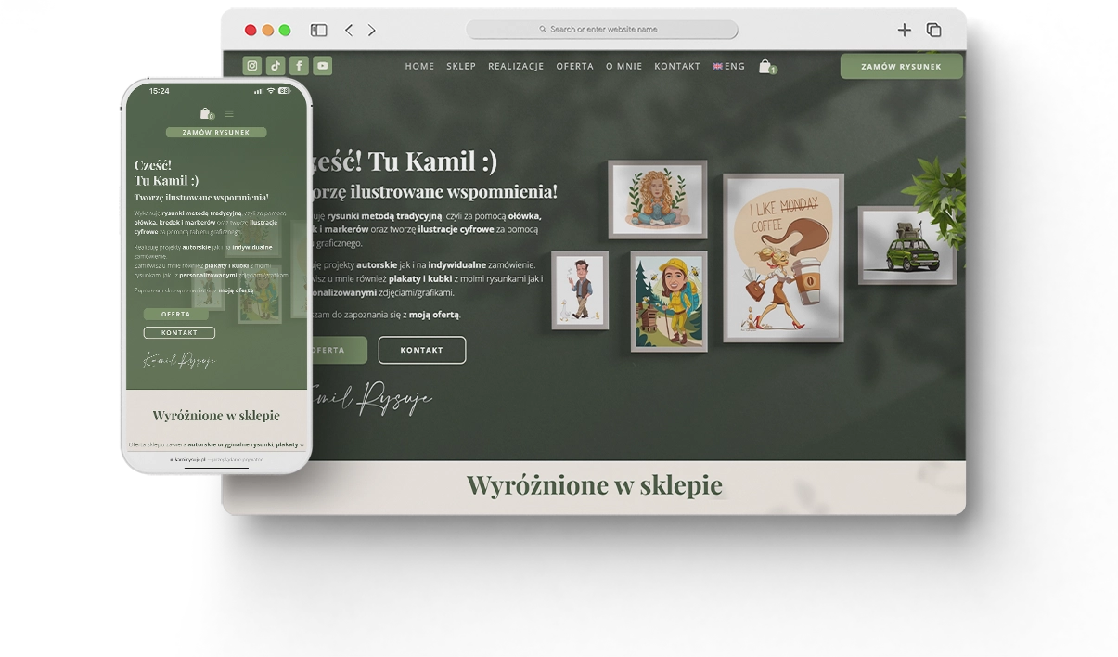Click the browser address search field

(602, 30)
